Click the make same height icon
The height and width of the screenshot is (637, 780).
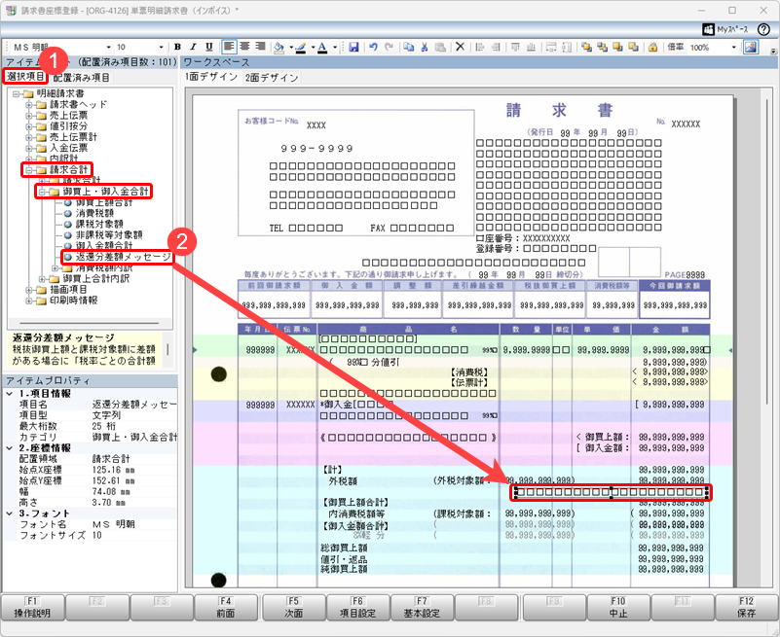567,48
